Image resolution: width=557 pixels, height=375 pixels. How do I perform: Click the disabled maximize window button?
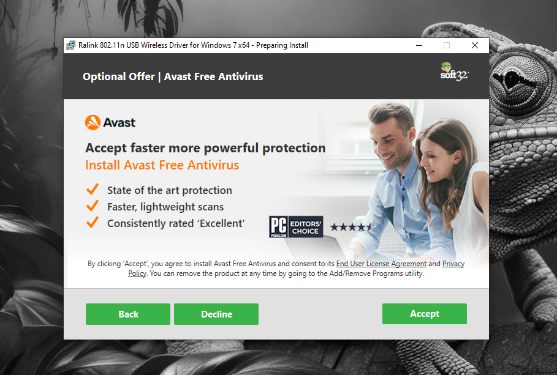pos(447,45)
